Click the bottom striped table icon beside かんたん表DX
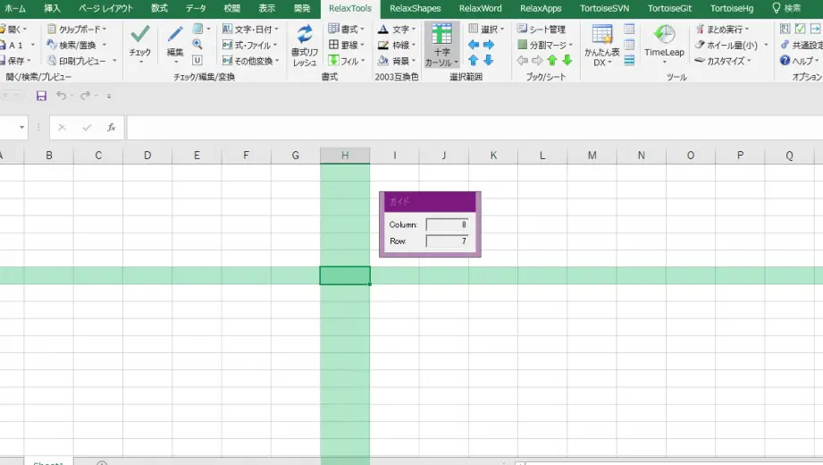The image size is (823, 465). pos(629,61)
